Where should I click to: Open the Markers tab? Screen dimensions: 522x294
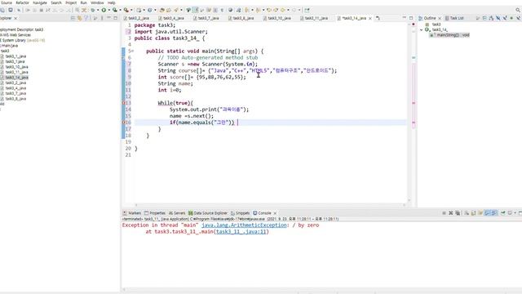pyautogui.click(x=132, y=212)
